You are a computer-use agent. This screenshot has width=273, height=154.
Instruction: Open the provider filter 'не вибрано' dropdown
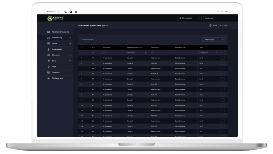coord(137,53)
